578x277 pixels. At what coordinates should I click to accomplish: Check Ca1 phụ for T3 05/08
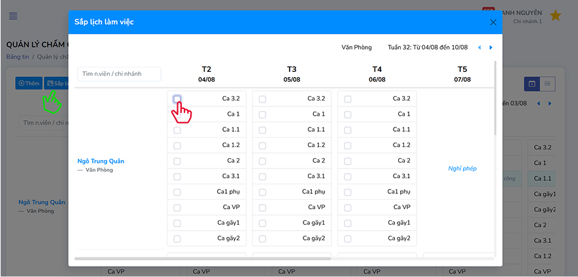tap(262, 192)
